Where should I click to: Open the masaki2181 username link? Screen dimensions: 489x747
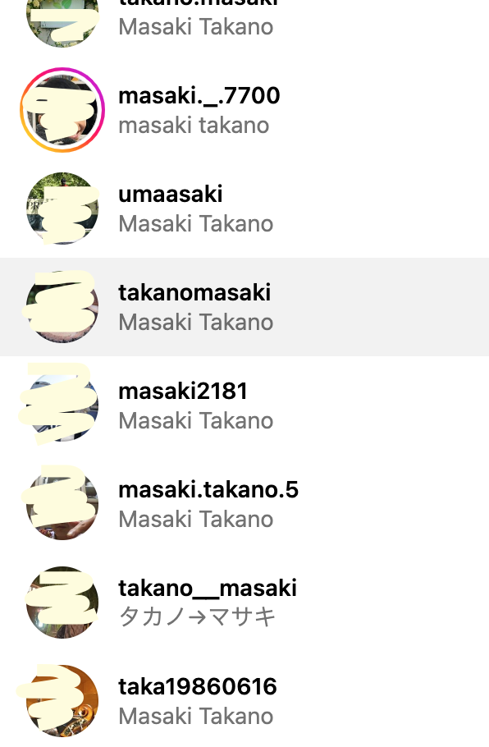(x=183, y=391)
